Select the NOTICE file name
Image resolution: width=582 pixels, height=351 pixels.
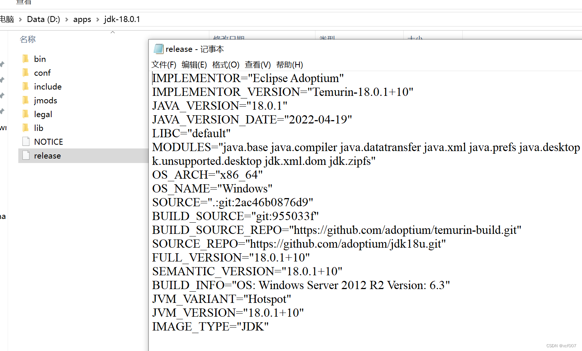pos(49,142)
